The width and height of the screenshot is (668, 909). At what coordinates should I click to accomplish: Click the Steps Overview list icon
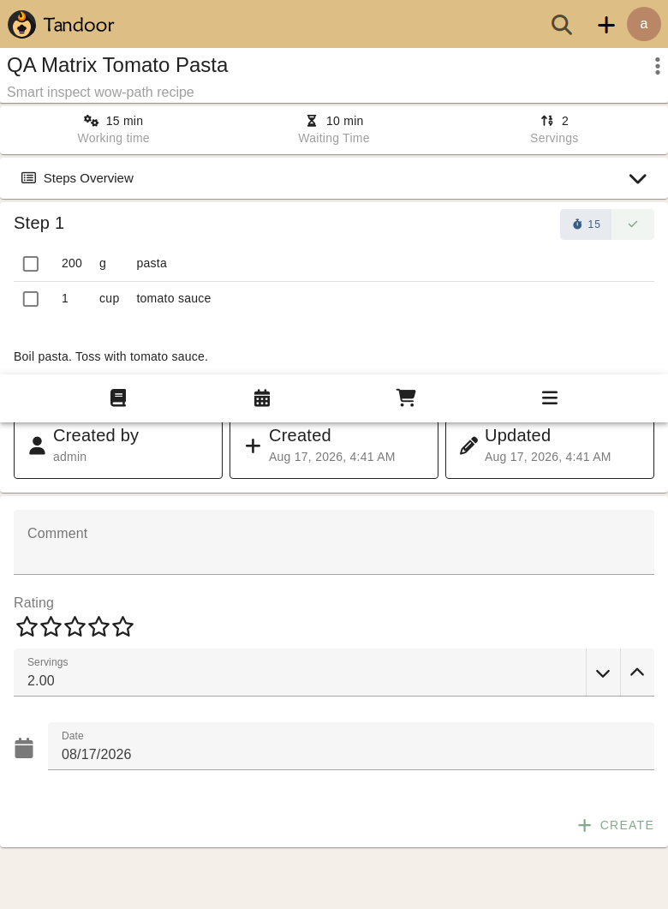(28, 178)
